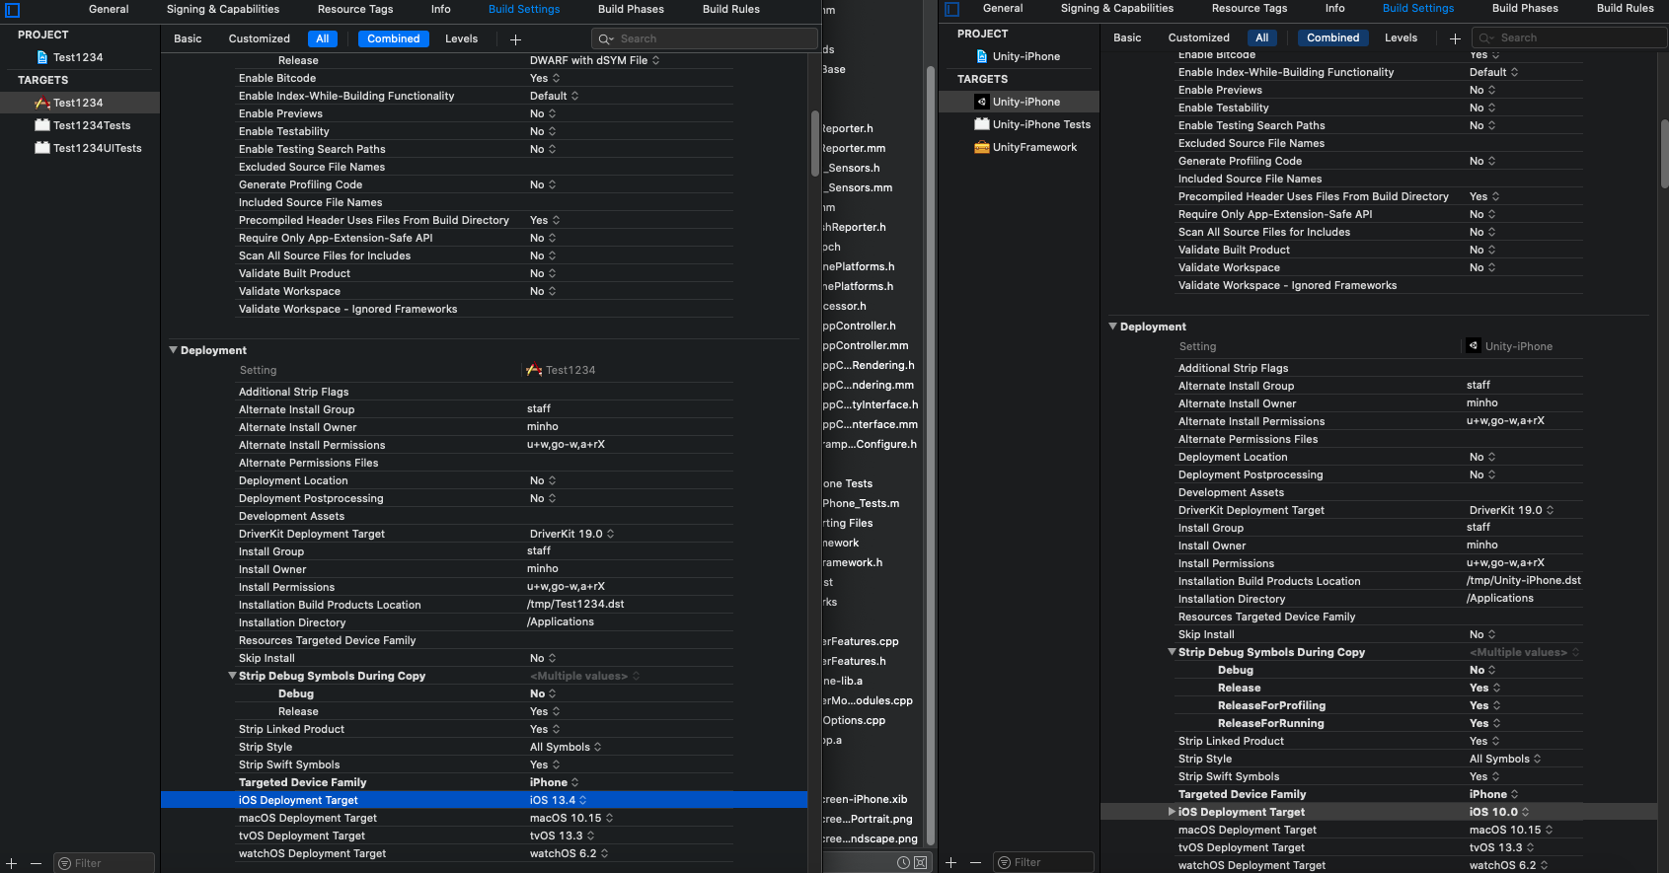Open the General tab in left window

point(109,9)
